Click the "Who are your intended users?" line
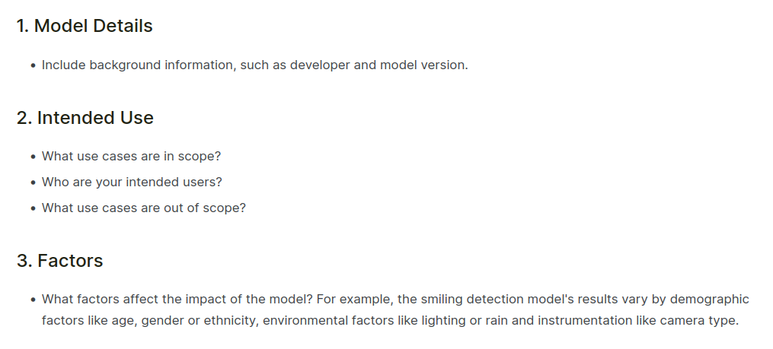Screen dimensions: 773x349 (132, 182)
